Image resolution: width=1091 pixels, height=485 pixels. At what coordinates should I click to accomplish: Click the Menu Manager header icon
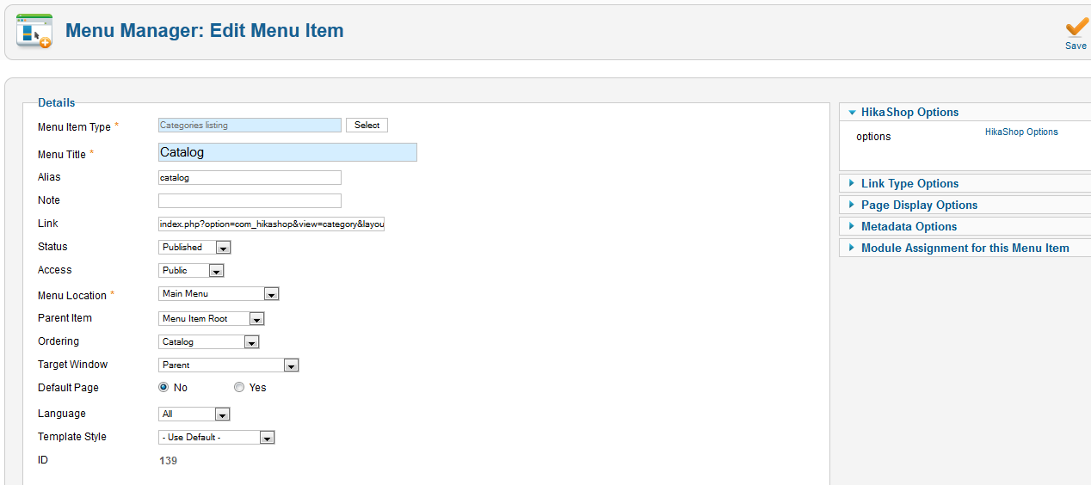(x=34, y=31)
